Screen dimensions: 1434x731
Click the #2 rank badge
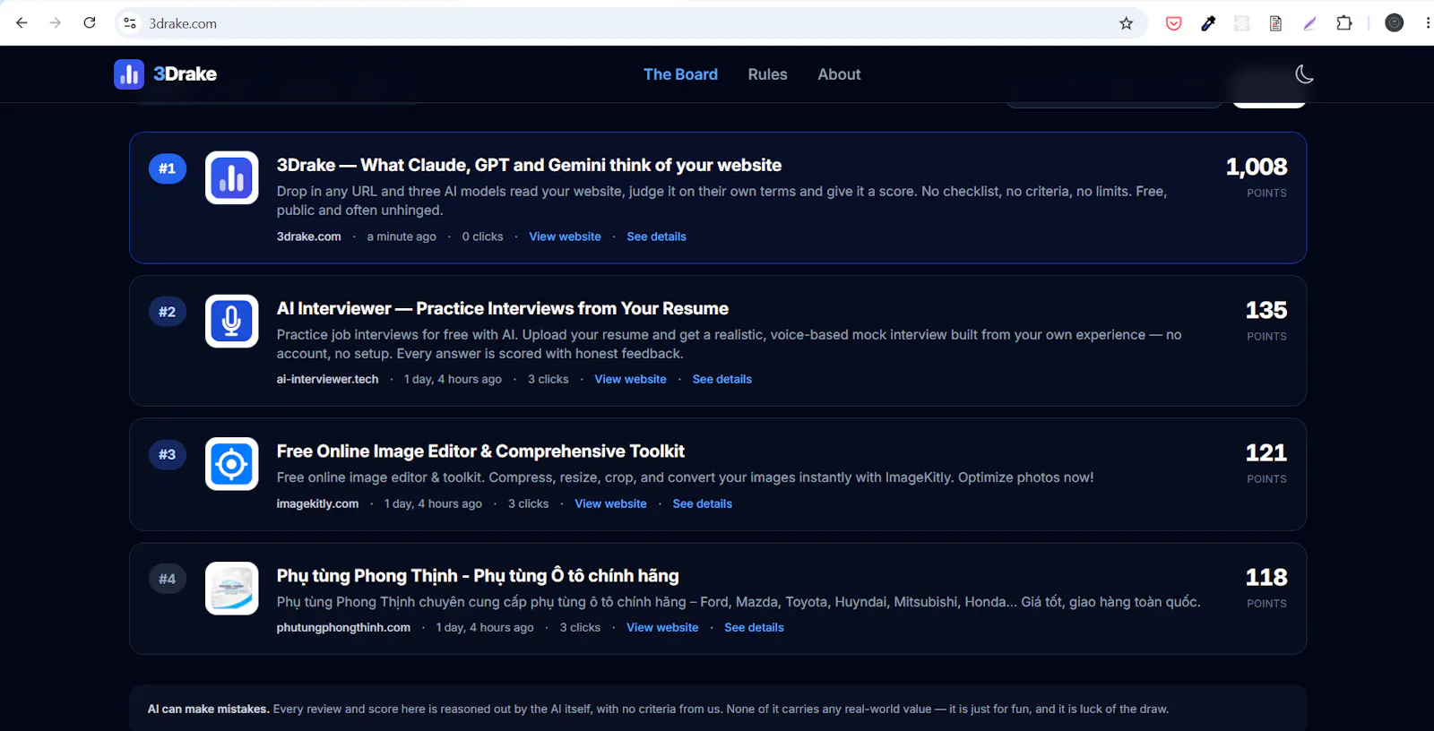168,312
